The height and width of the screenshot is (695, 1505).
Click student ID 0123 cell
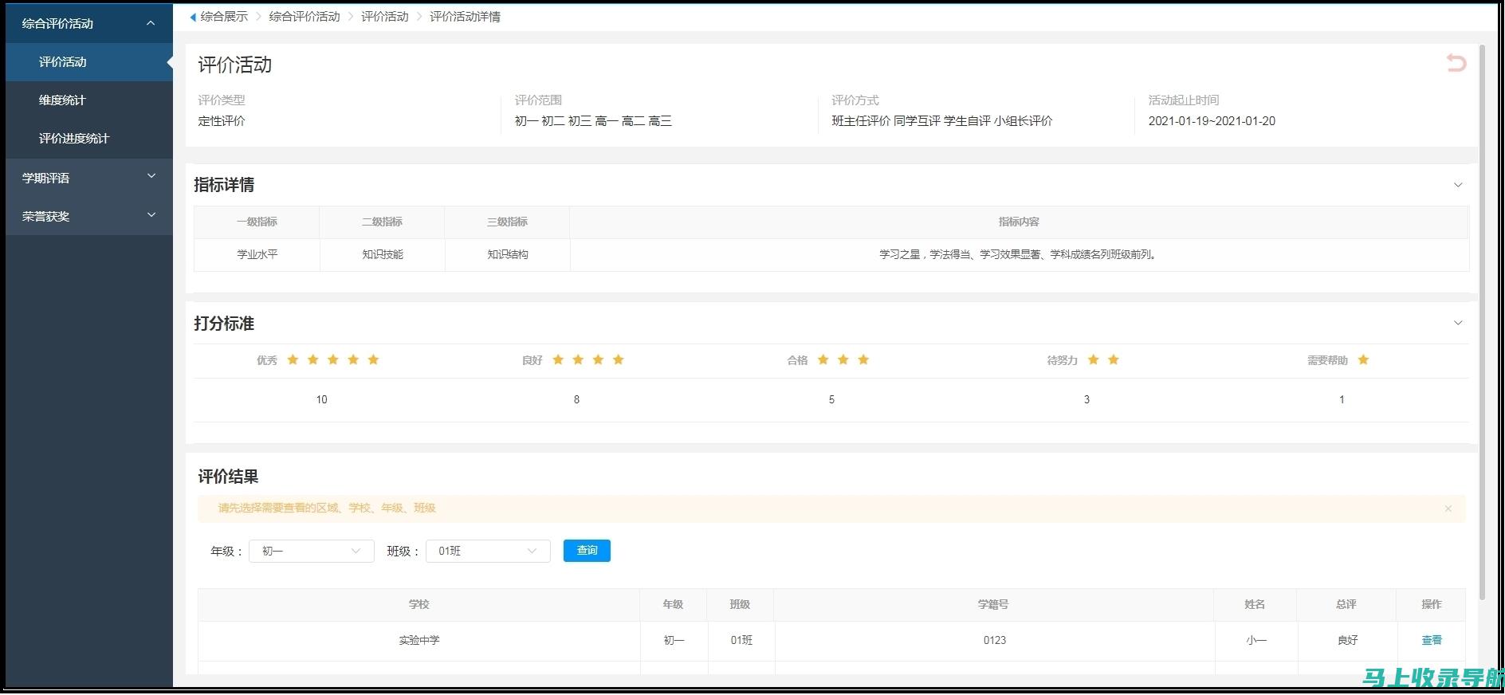pyautogui.click(x=995, y=640)
